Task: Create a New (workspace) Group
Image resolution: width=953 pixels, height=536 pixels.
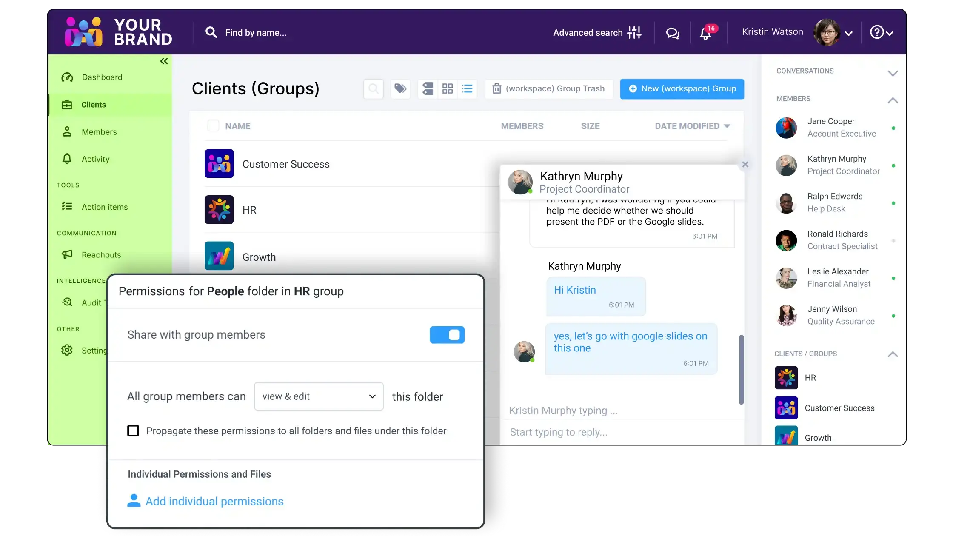Action: point(681,88)
